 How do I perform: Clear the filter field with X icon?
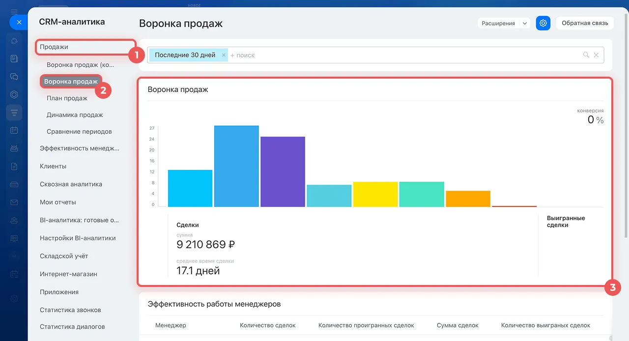click(596, 55)
